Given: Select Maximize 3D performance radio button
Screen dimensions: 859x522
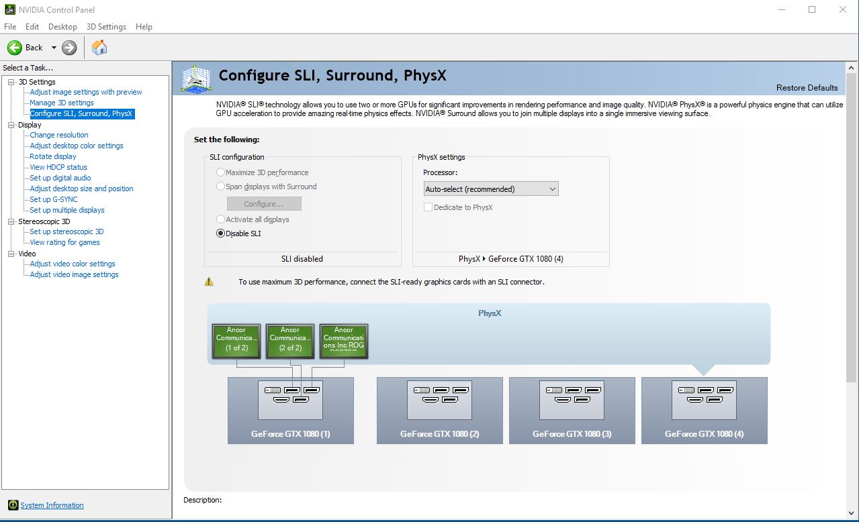Looking at the screenshot, I should click(220, 172).
